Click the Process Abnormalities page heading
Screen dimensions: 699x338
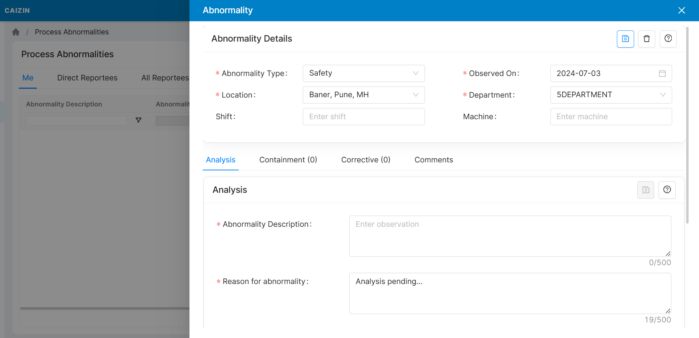(x=67, y=54)
